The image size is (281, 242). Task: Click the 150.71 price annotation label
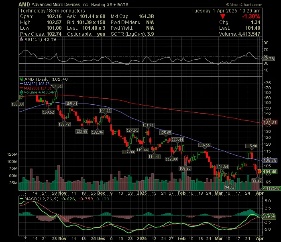tap(72, 104)
